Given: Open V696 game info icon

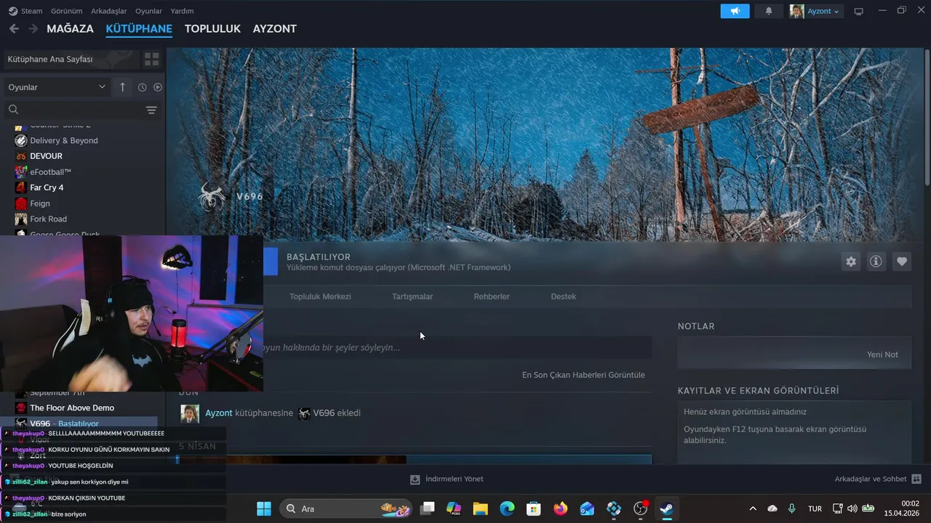Looking at the screenshot, I should pos(876,261).
